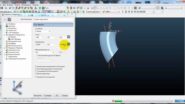Click the В очередь button
Viewport: 185px width, 104px height.
[x=48, y=95]
